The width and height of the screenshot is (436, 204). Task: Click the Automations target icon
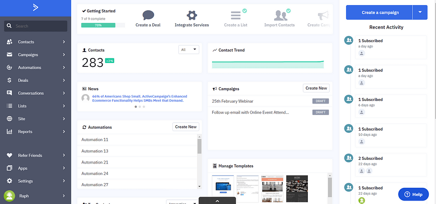(9, 67)
